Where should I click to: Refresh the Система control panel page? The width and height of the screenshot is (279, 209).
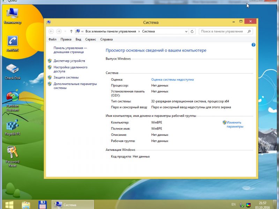[x=192, y=31]
